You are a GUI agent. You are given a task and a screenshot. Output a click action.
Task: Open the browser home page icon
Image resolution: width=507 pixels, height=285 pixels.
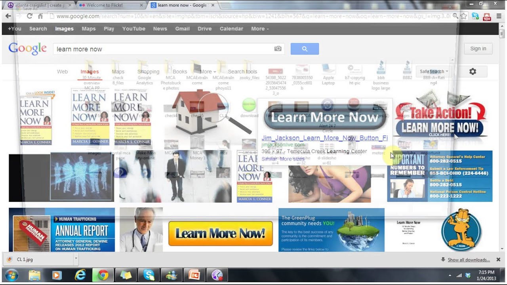point(40,16)
